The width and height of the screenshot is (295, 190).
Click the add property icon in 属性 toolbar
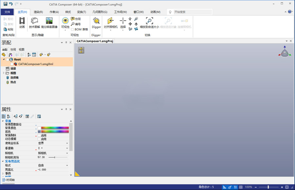point(39,116)
